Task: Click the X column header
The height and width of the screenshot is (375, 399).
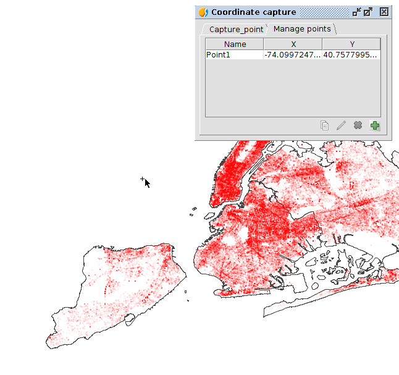Action: pos(293,44)
